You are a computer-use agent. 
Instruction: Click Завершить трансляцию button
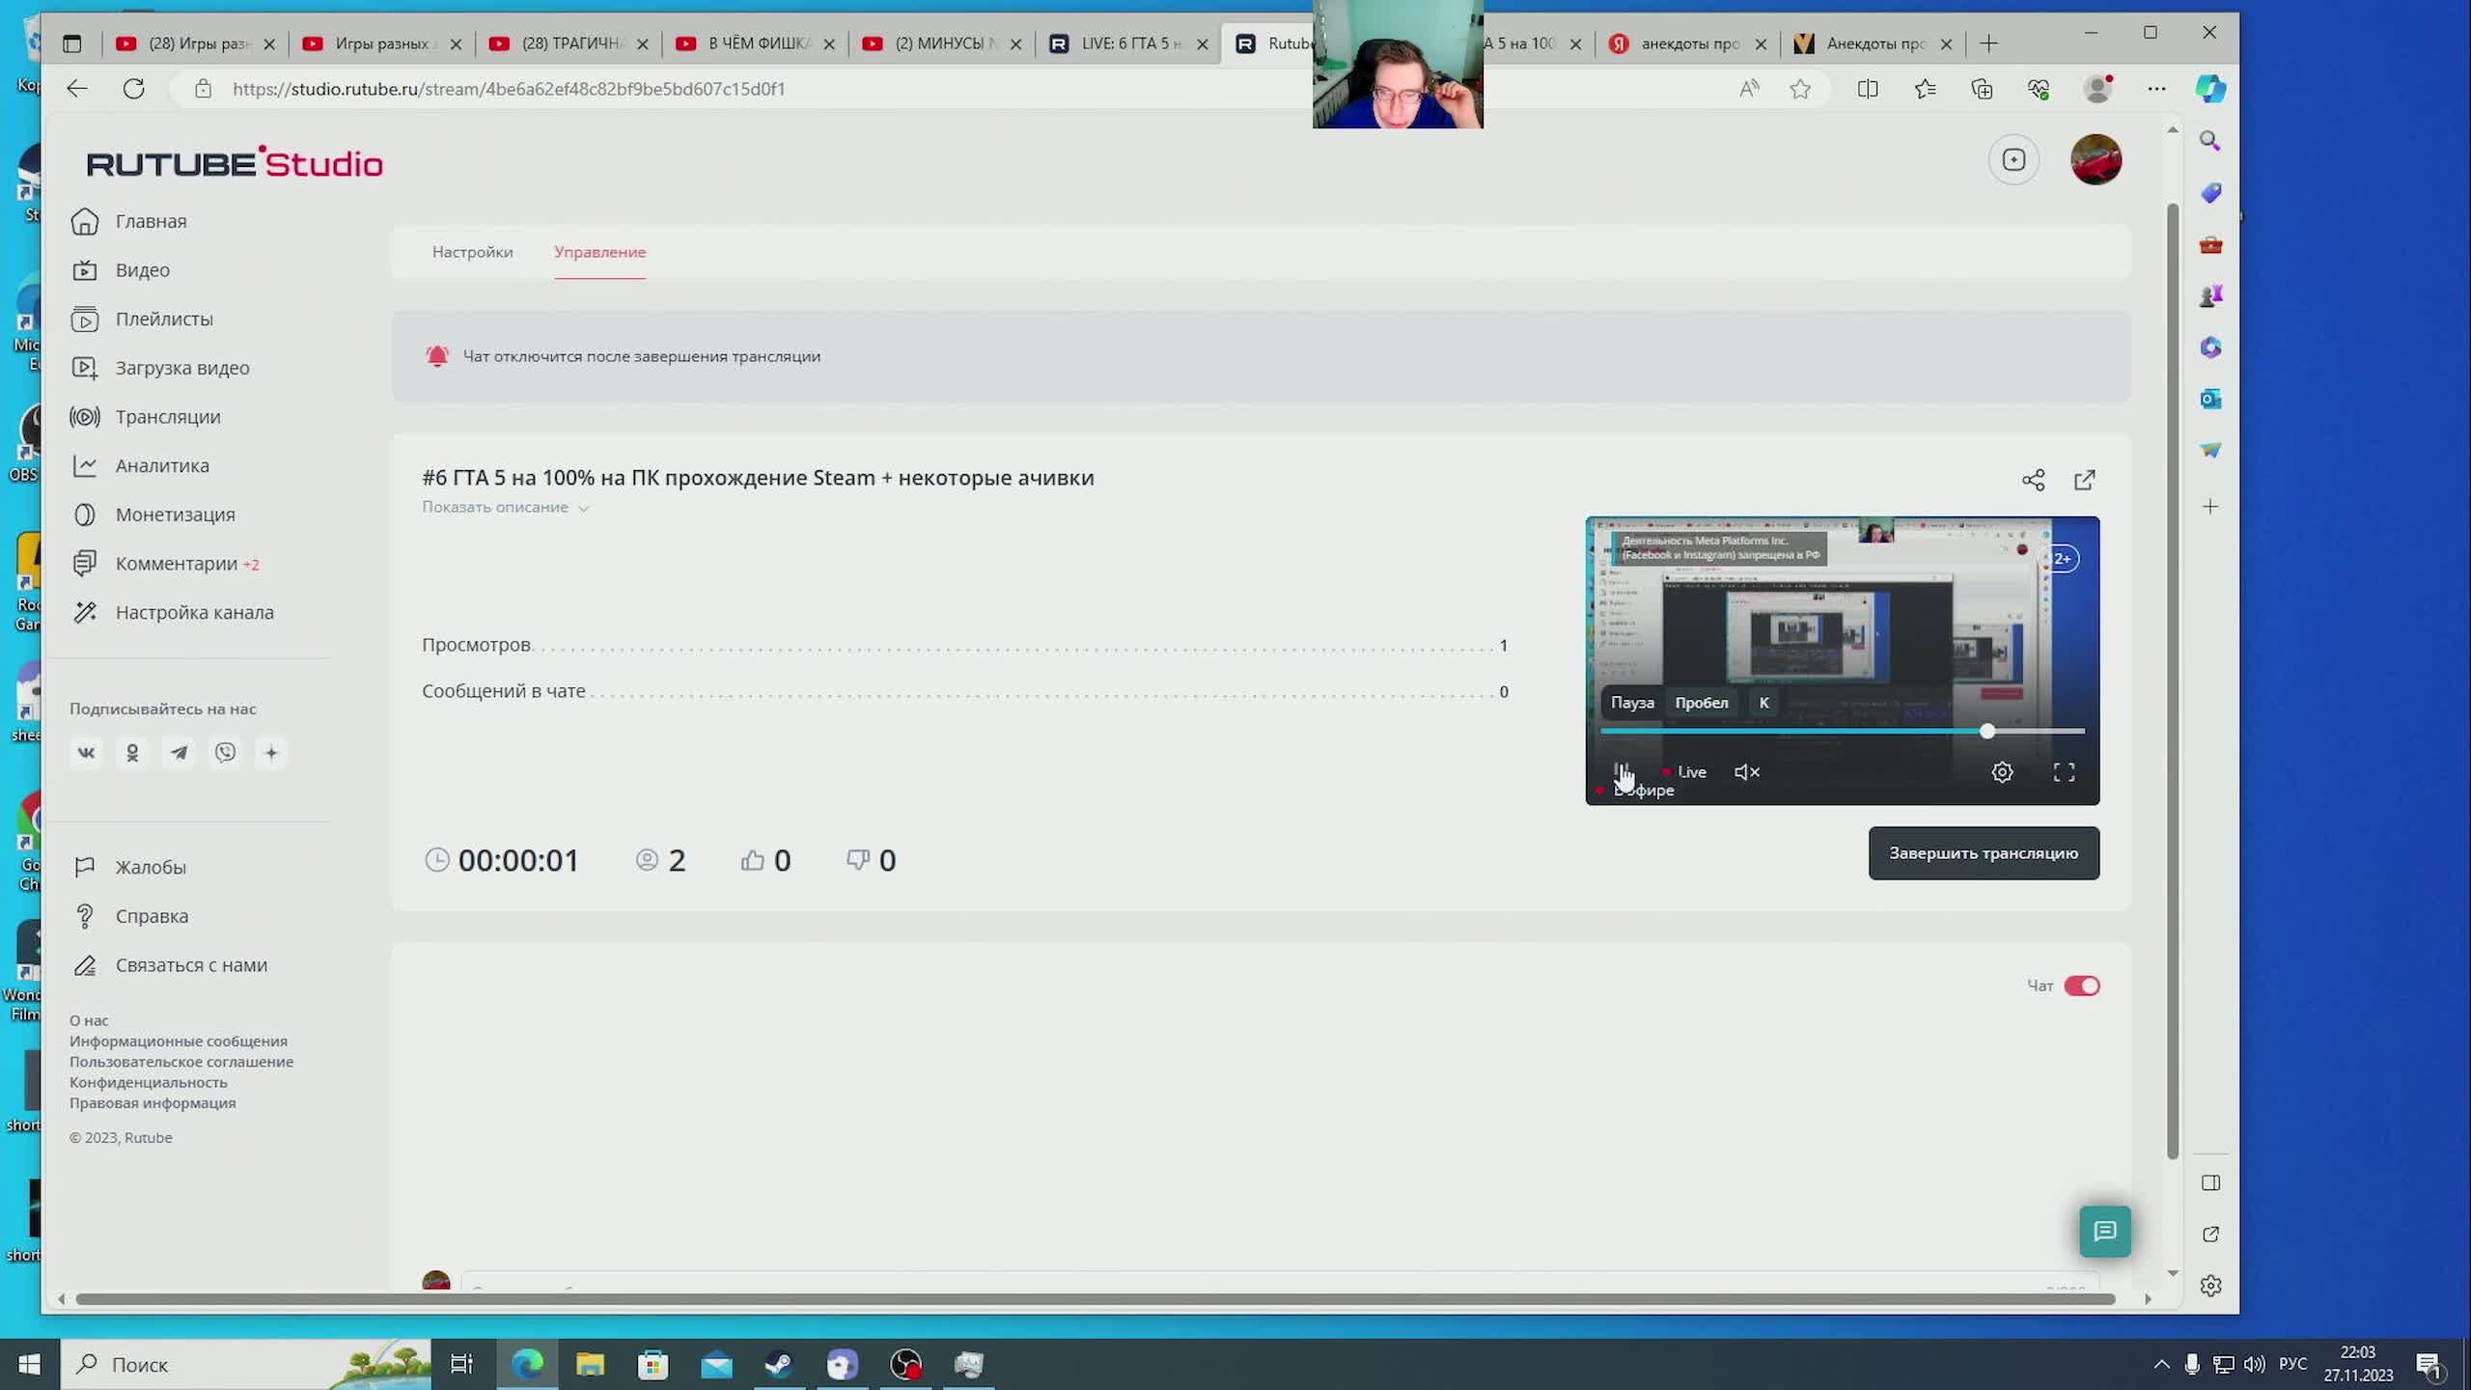[1983, 853]
